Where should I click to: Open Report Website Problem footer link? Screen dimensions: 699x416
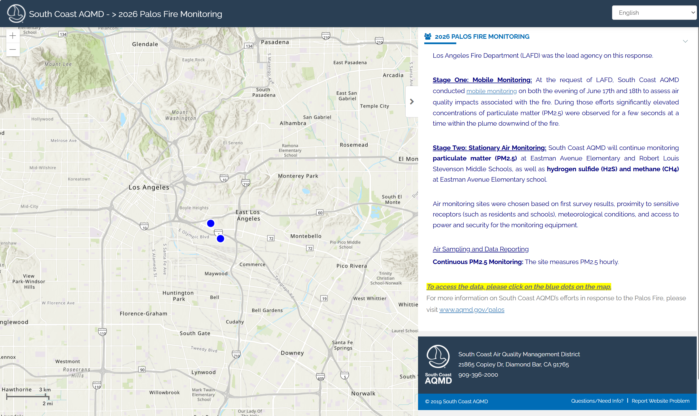point(660,401)
